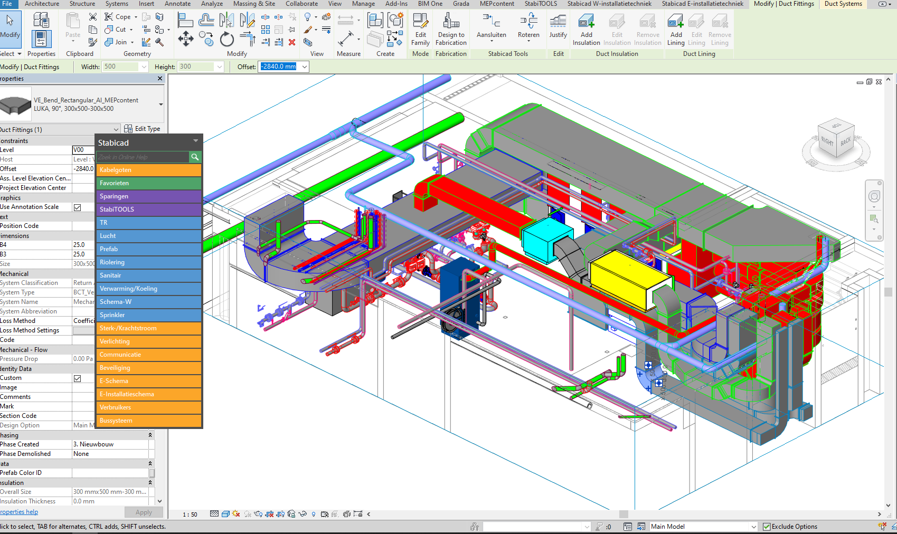Click the Apply button in properties
The image size is (897, 534).
[x=144, y=512]
